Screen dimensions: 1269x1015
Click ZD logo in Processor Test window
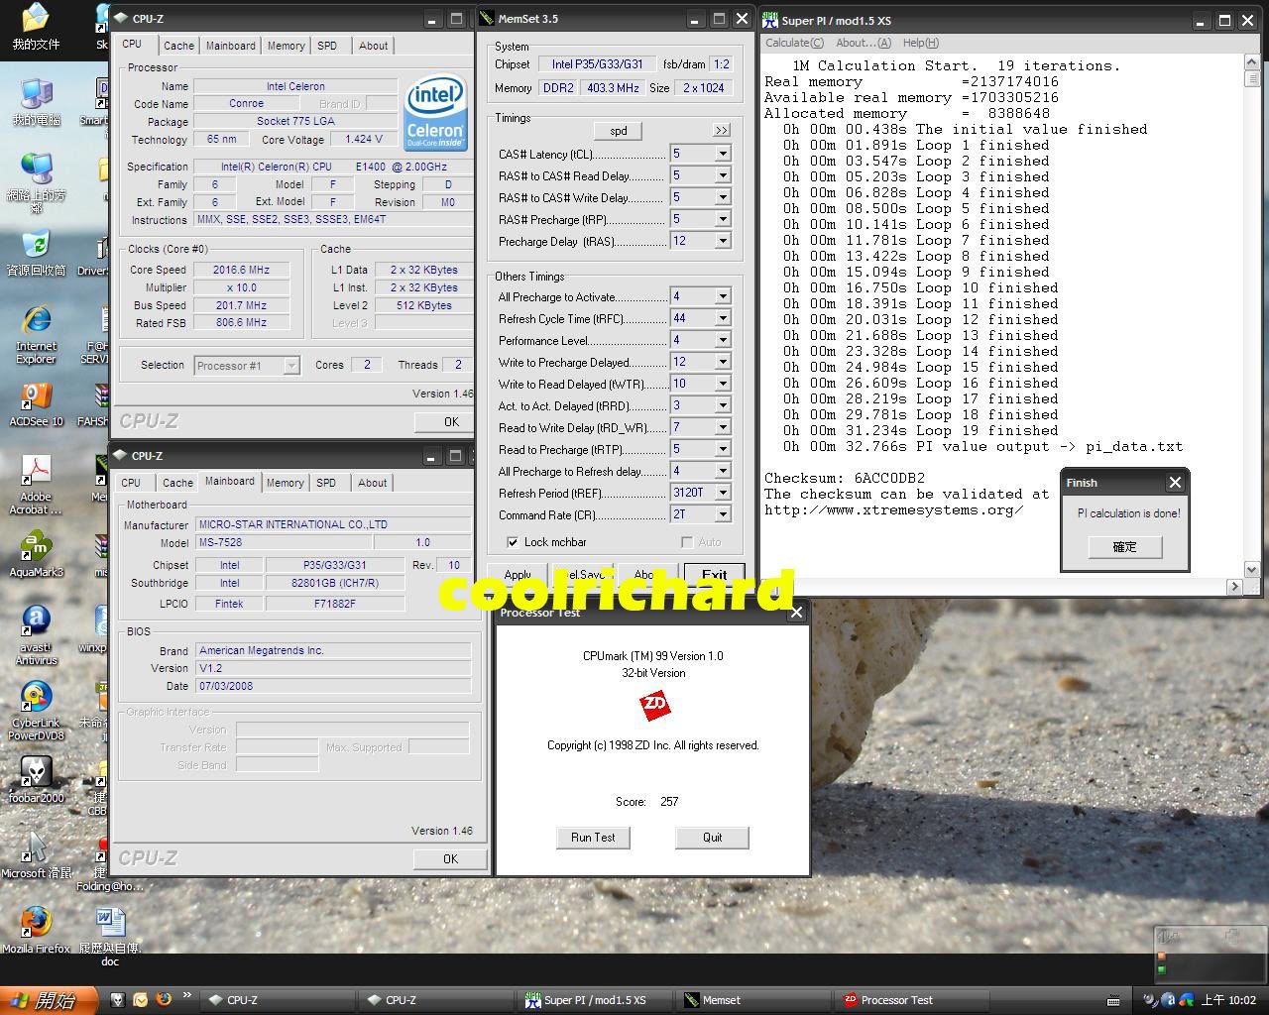tap(654, 706)
